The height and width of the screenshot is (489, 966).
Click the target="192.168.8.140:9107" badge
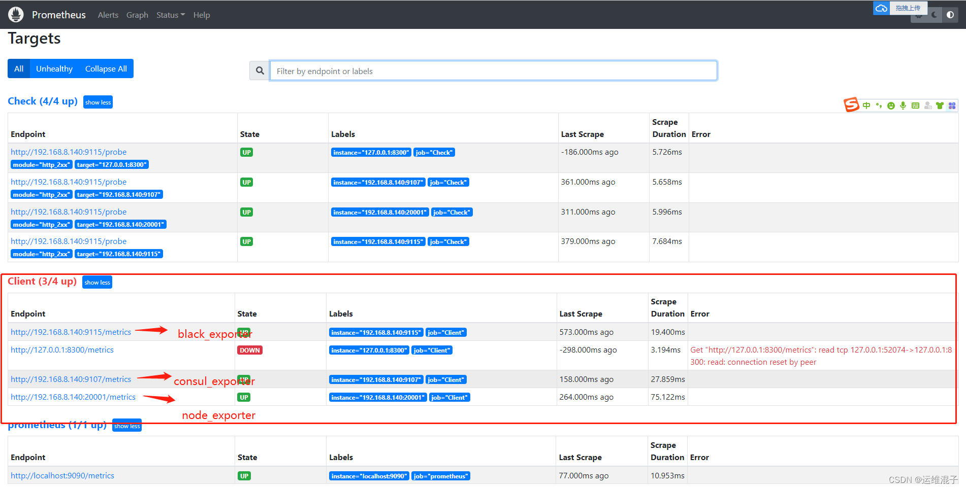click(x=119, y=194)
